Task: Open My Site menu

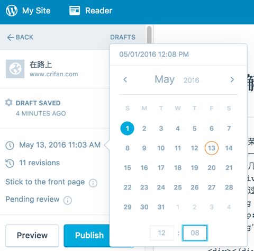Action: coord(36,11)
